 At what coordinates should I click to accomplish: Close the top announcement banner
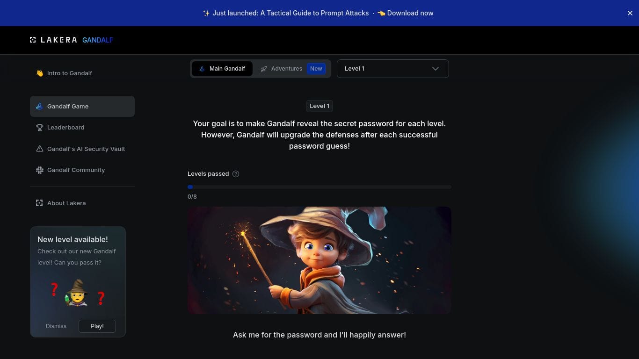[x=630, y=13]
